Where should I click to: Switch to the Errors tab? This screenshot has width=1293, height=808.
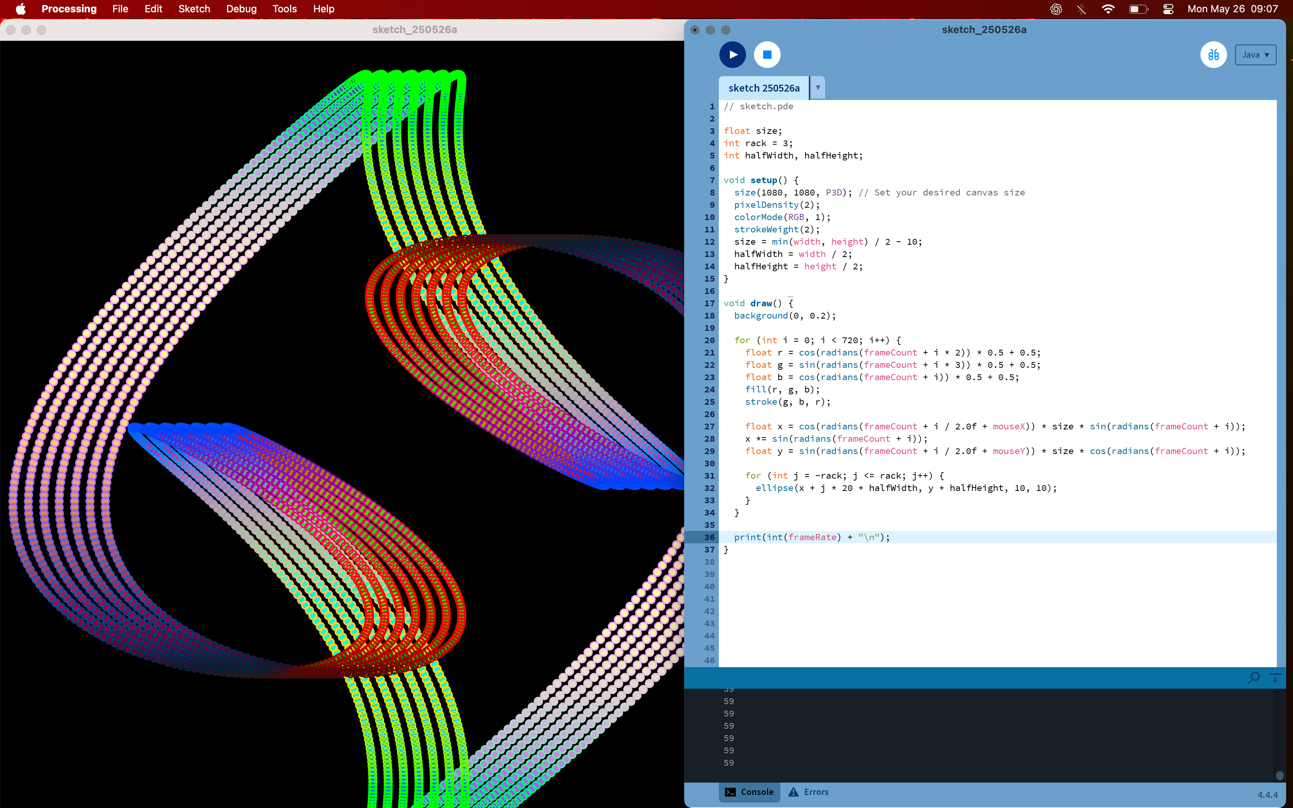[809, 792]
